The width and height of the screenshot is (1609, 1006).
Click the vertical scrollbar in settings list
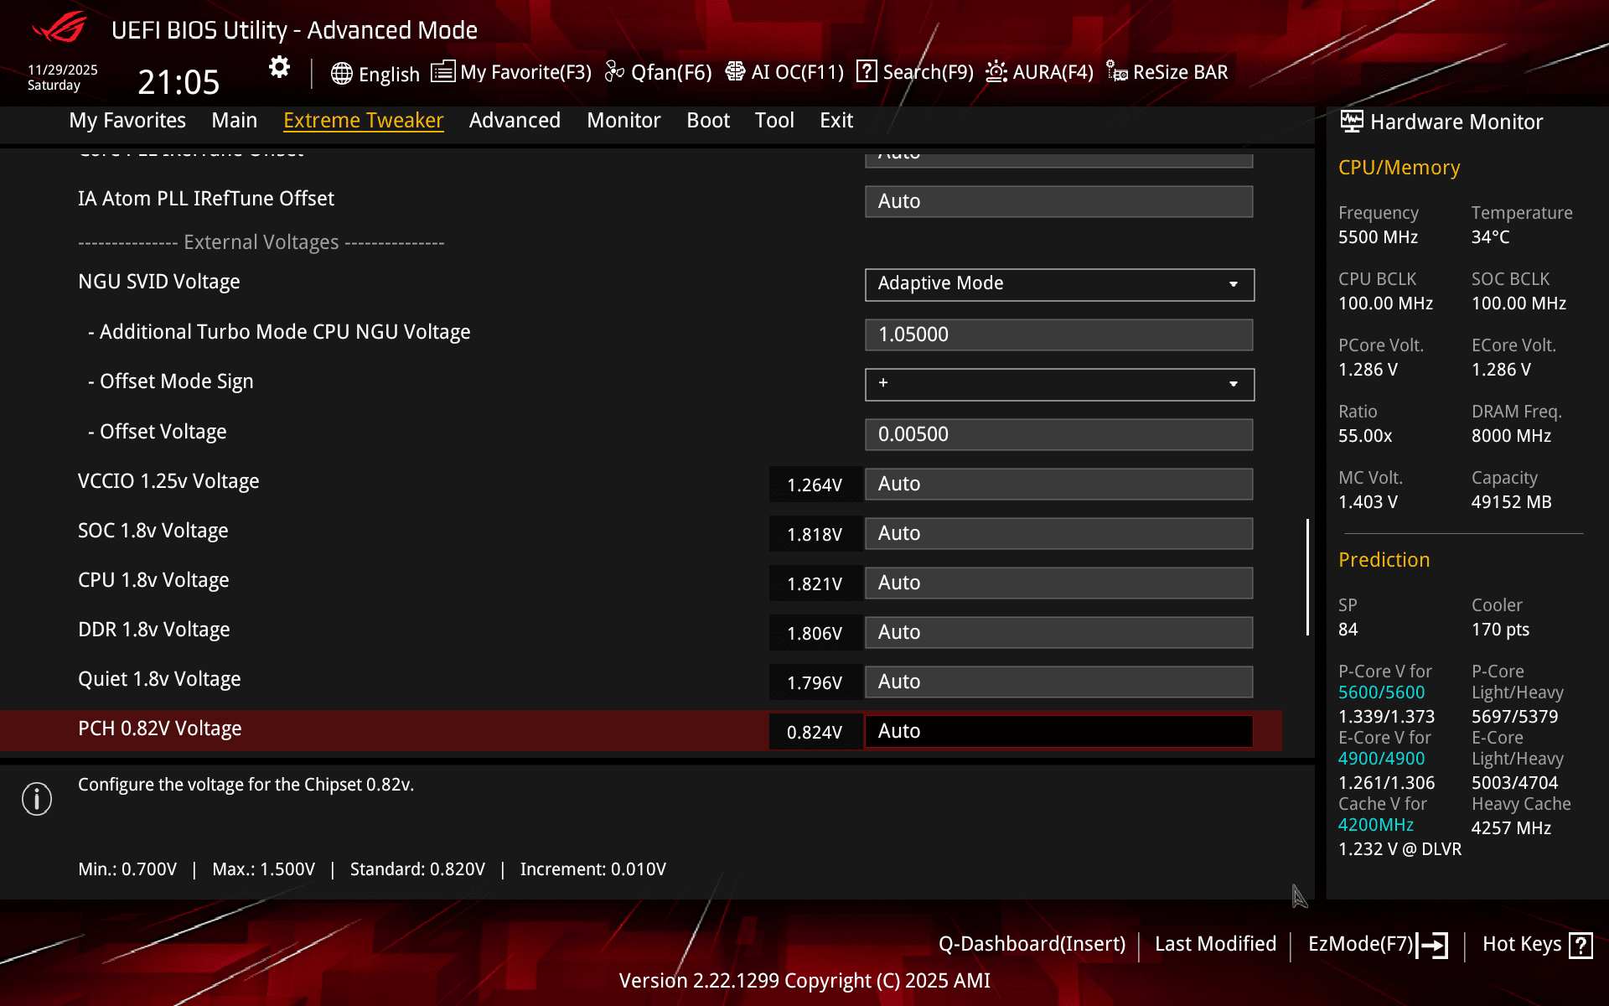[1307, 577]
